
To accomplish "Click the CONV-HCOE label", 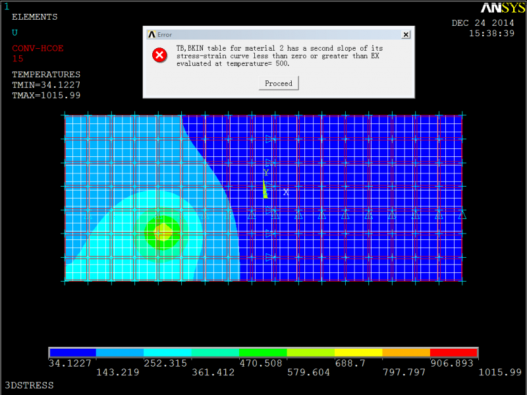I will pyautogui.click(x=38, y=48).
